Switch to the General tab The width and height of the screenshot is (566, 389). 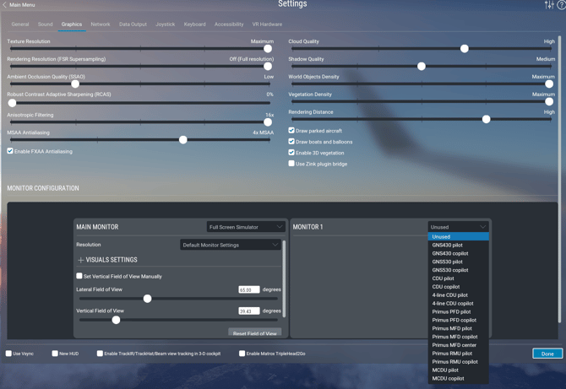(20, 24)
